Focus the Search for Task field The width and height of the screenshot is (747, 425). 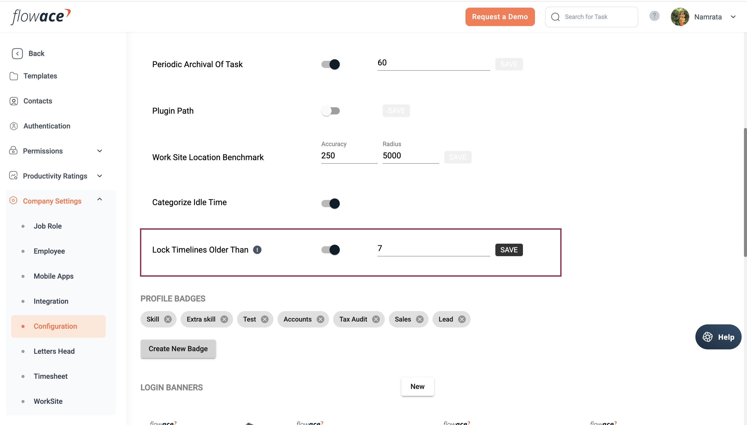(x=591, y=17)
